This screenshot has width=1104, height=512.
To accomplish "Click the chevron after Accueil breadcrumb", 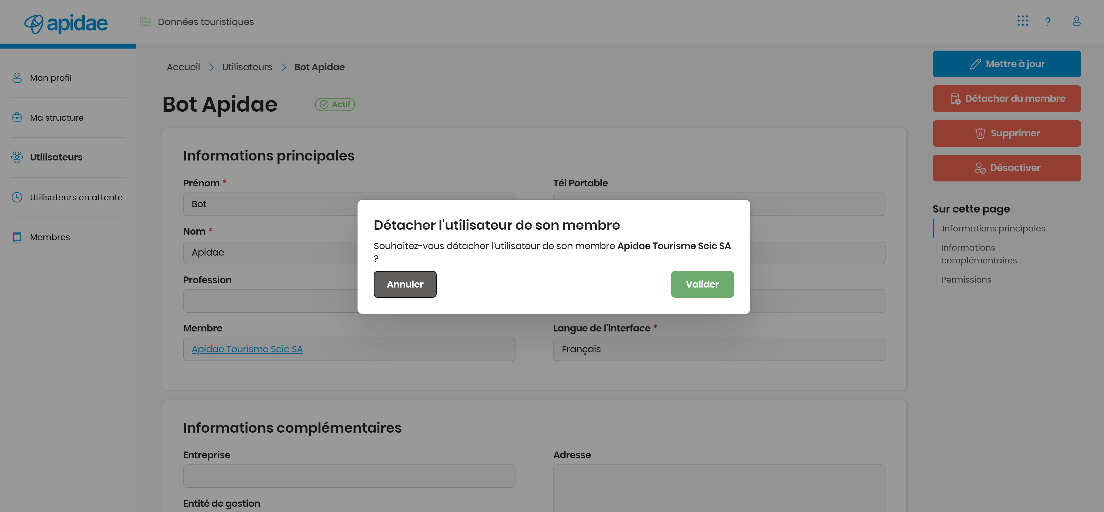I will coord(211,67).
